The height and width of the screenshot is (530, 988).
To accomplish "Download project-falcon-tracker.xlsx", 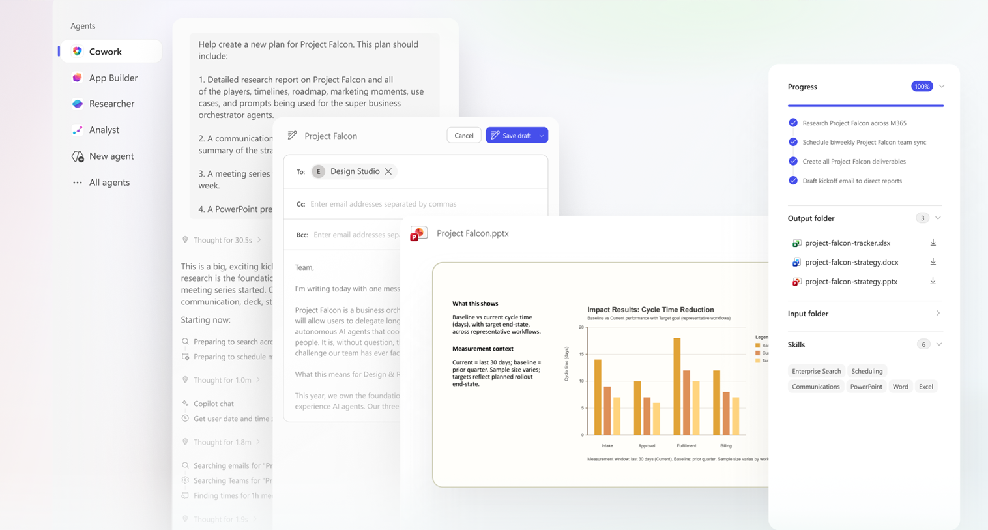I will [x=933, y=243].
